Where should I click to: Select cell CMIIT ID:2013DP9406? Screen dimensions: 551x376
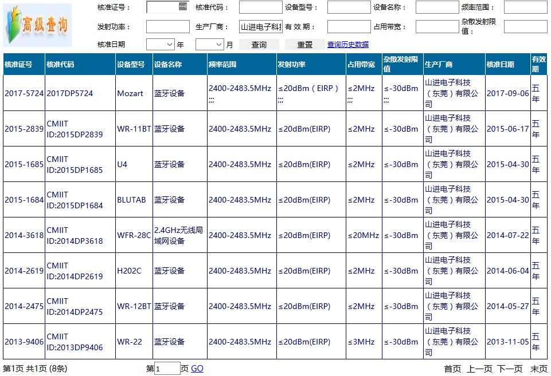click(x=80, y=342)
